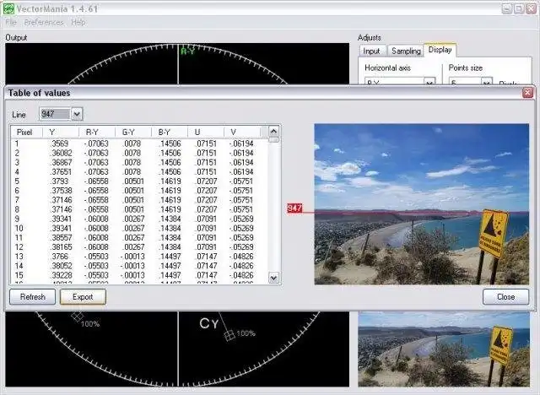Click Y value .38557 in row 11

tap(61, 238)
